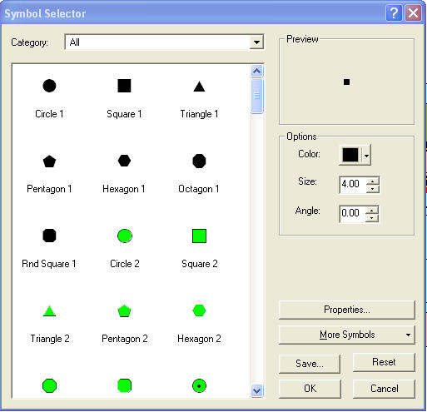Click the black Color swatch

pos(350,155)
